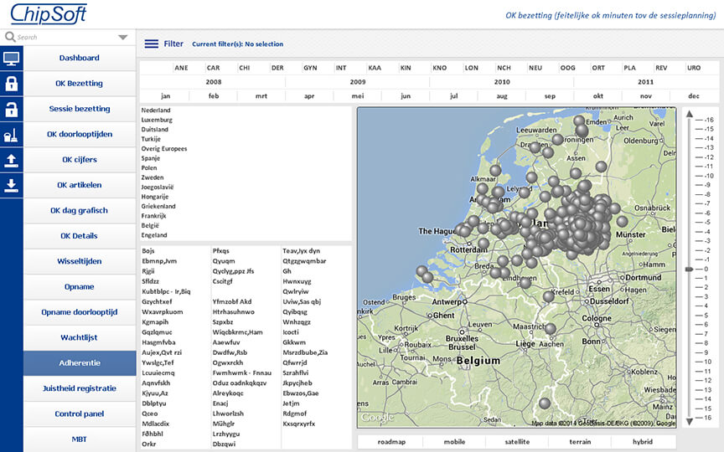724x452 pixels.
Task: Open OK artikelen
Action: pos(80,185)
